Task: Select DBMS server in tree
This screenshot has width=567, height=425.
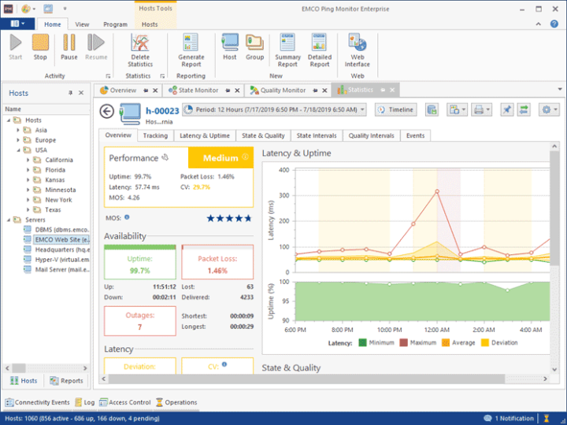Action: tap(62, 230)
